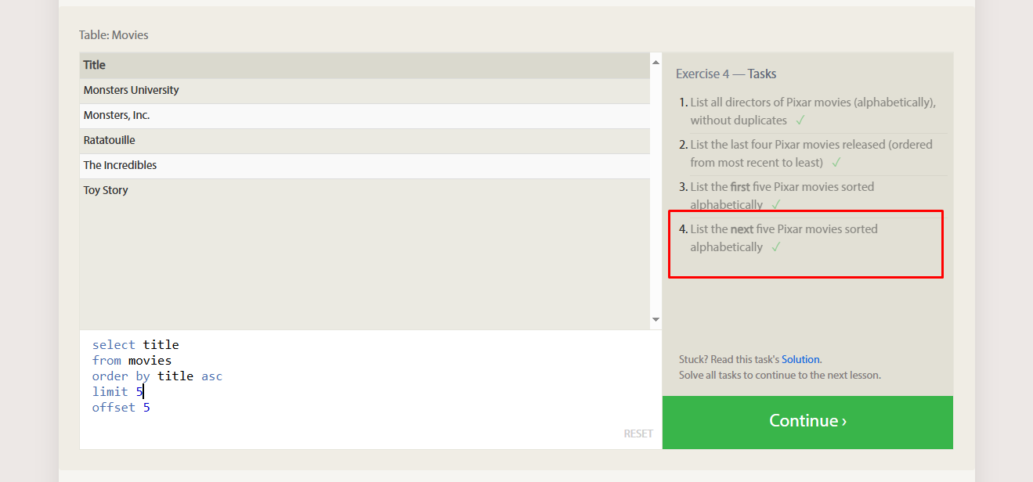Click RESET in the query editor

tap(638, 433)
